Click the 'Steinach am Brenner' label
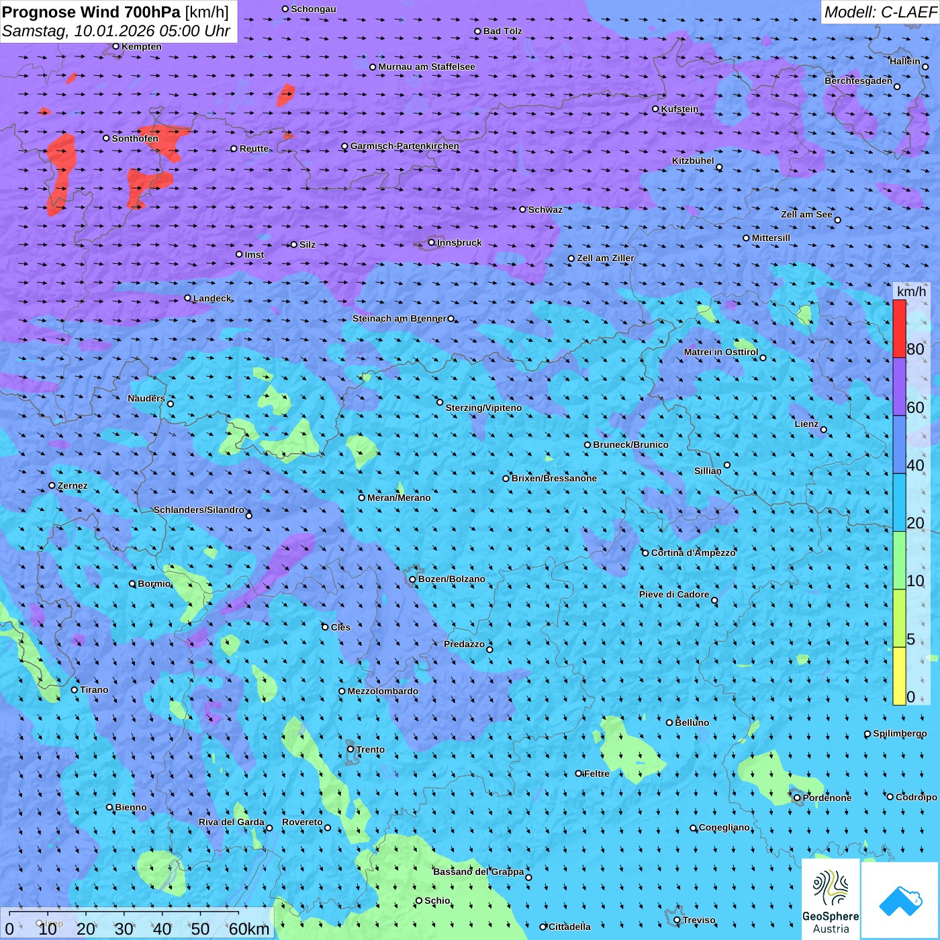Viewport: 940px width, 940px height. pos(399,318)
